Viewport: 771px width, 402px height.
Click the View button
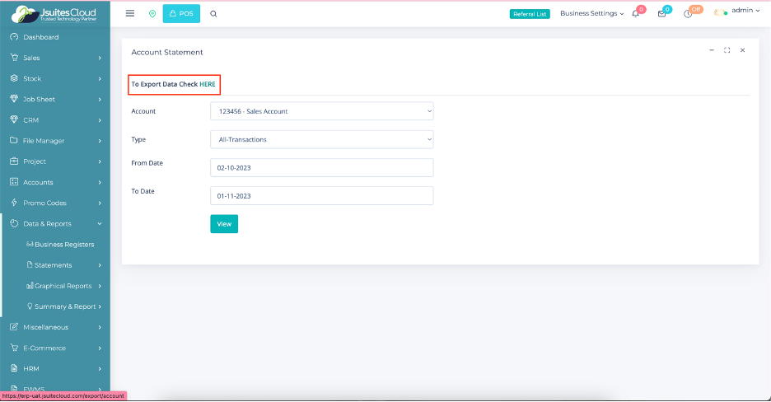(x=224, y=224)
